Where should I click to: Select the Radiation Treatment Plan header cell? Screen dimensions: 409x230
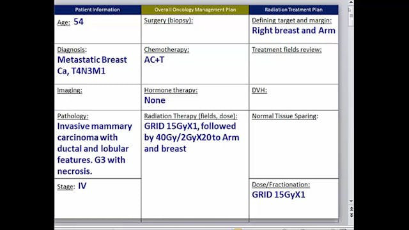pos(294,10)
